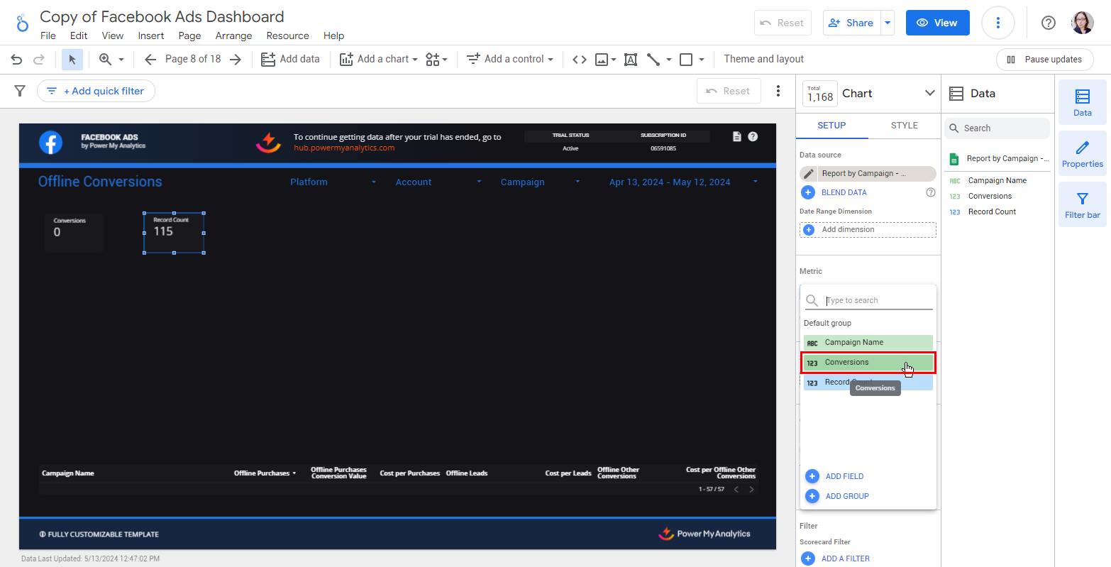Open the Help question mark icon
Viewport: 1111px width, 567px height.
[x=1048, y=23]
